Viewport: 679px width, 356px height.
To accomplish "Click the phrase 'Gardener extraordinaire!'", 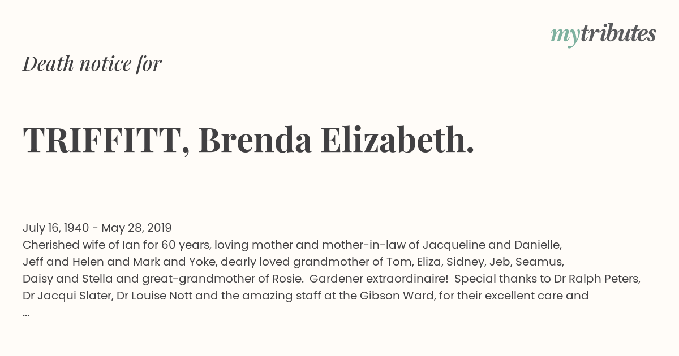I will [379, 279].
